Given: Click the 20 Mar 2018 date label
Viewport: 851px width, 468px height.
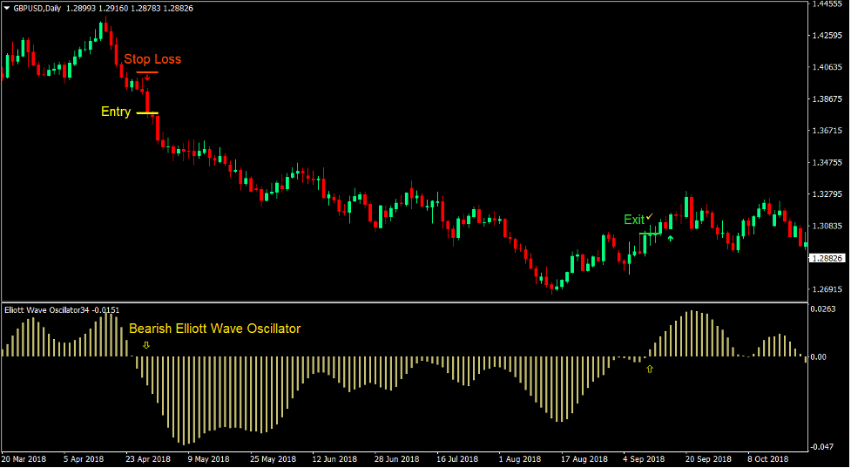Looking at the screenshot, I should pyautogui.click(x=24, y=458).
